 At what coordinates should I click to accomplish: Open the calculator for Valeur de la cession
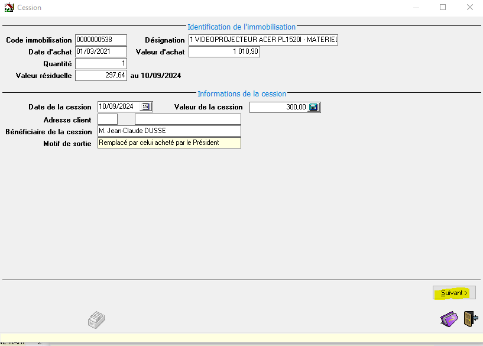[x=313, y=107]
